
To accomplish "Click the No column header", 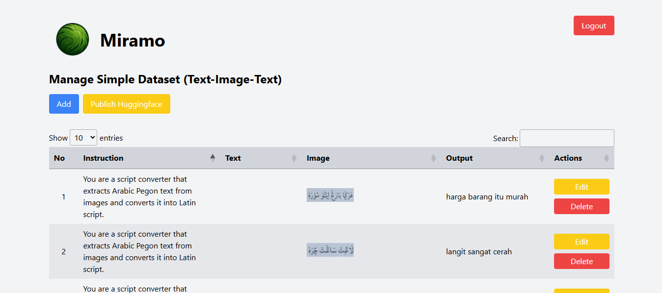I will 59,158.
